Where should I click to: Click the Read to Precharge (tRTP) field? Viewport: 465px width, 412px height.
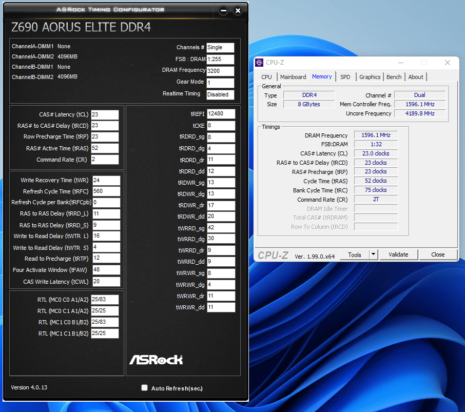click(106, 258)
